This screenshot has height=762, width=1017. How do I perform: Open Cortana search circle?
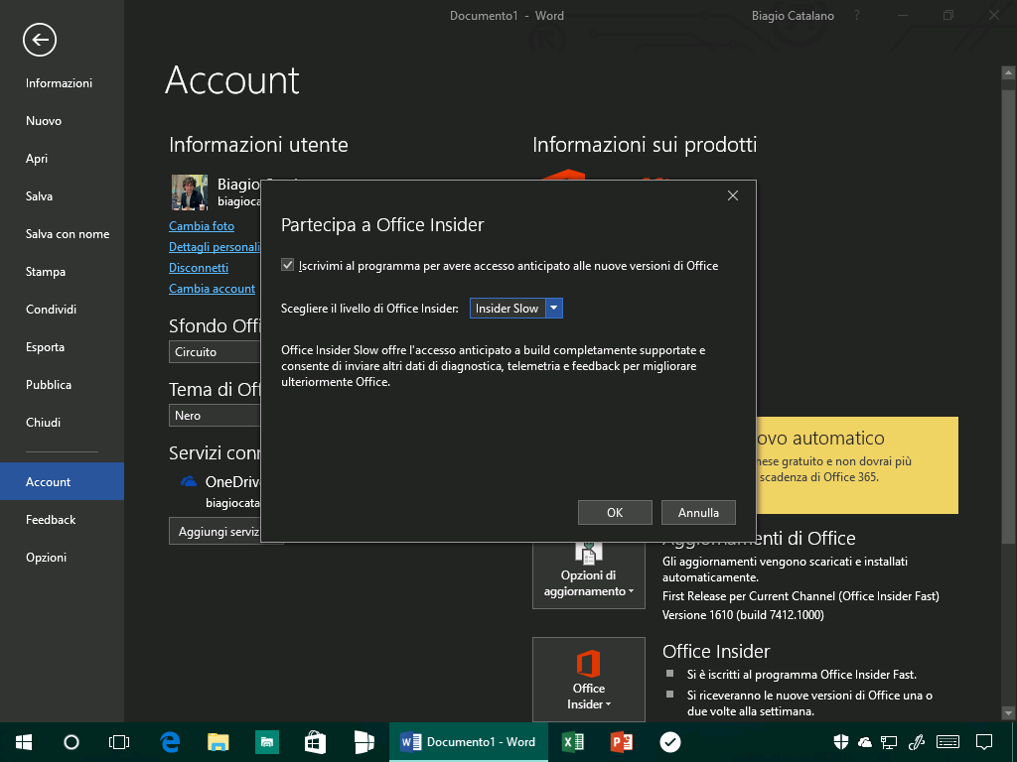(72, 742)
